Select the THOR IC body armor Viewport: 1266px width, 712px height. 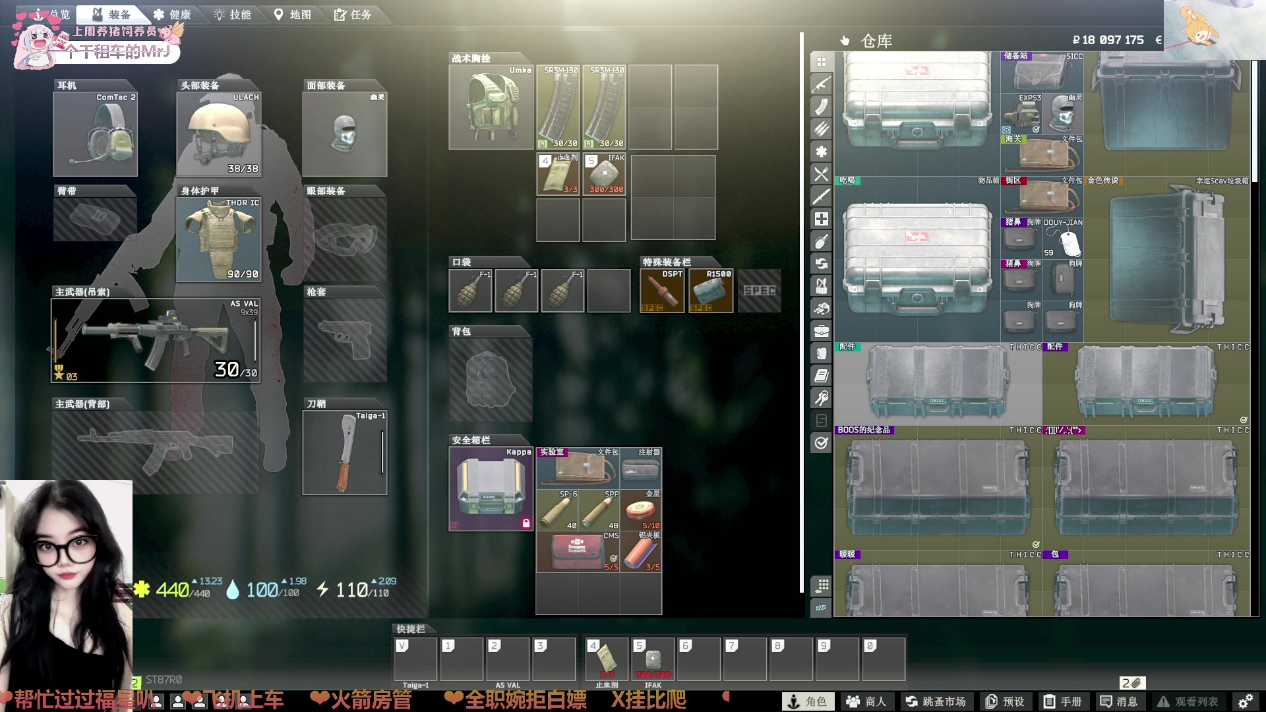click(219, 240)
